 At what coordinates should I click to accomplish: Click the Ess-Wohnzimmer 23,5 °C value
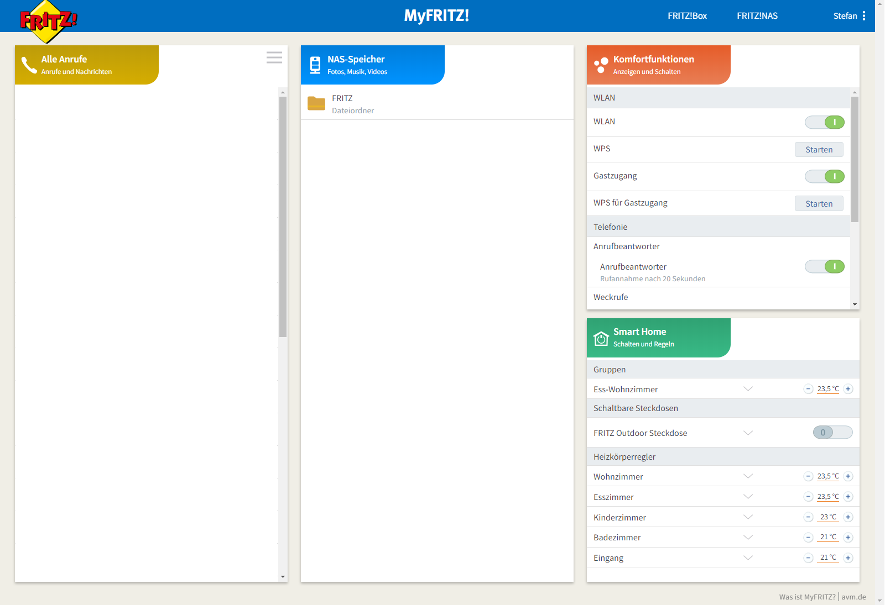pyautogui.click(x=828, y=389)
